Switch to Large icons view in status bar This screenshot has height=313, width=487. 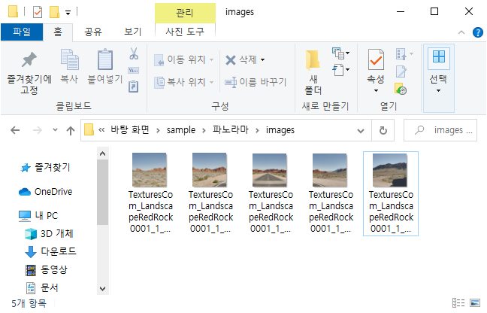pyautogui.click(x=475, y=302)
